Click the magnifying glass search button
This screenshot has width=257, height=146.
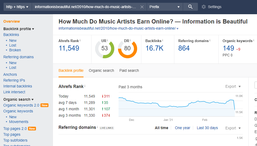pos(190,7)
